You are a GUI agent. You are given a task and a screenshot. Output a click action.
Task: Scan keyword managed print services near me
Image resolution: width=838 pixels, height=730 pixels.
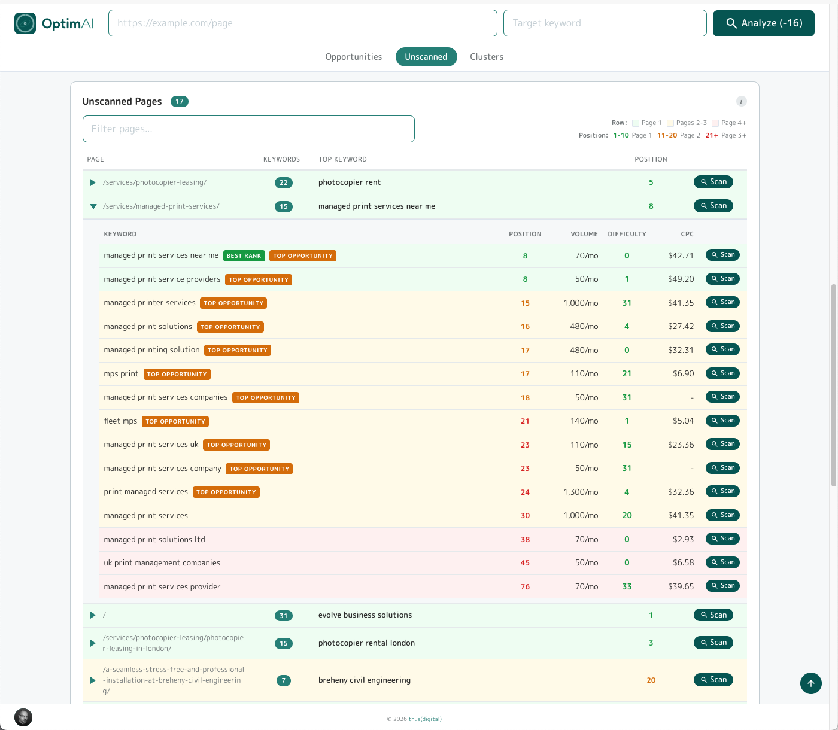(722, 255)
